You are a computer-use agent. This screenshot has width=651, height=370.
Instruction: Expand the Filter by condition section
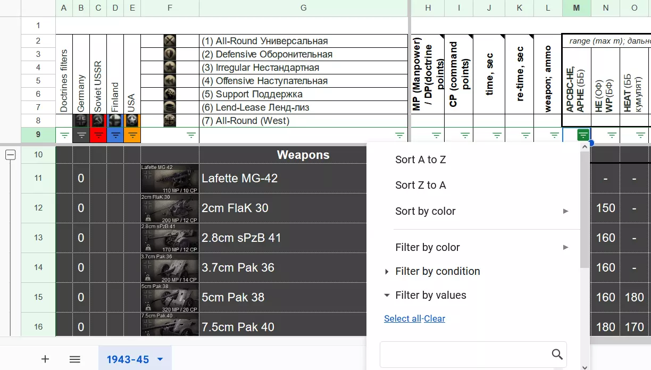tap(387, 272)
